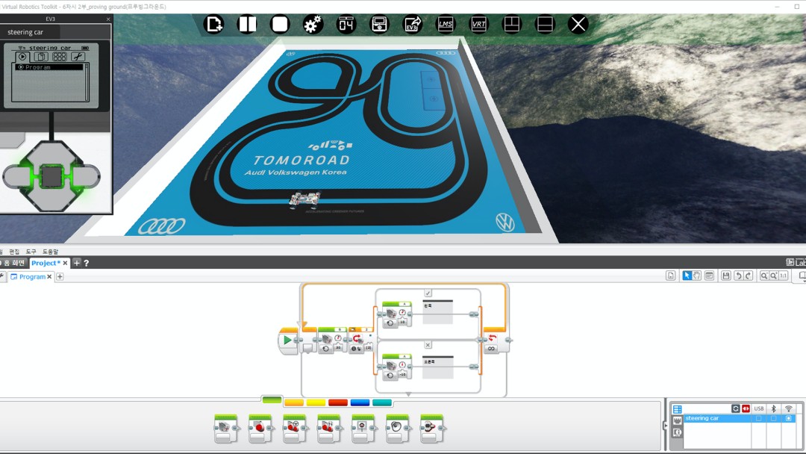806x454 pixels.
Task: Exit simulator with the X circle icon
Action: 578,24
